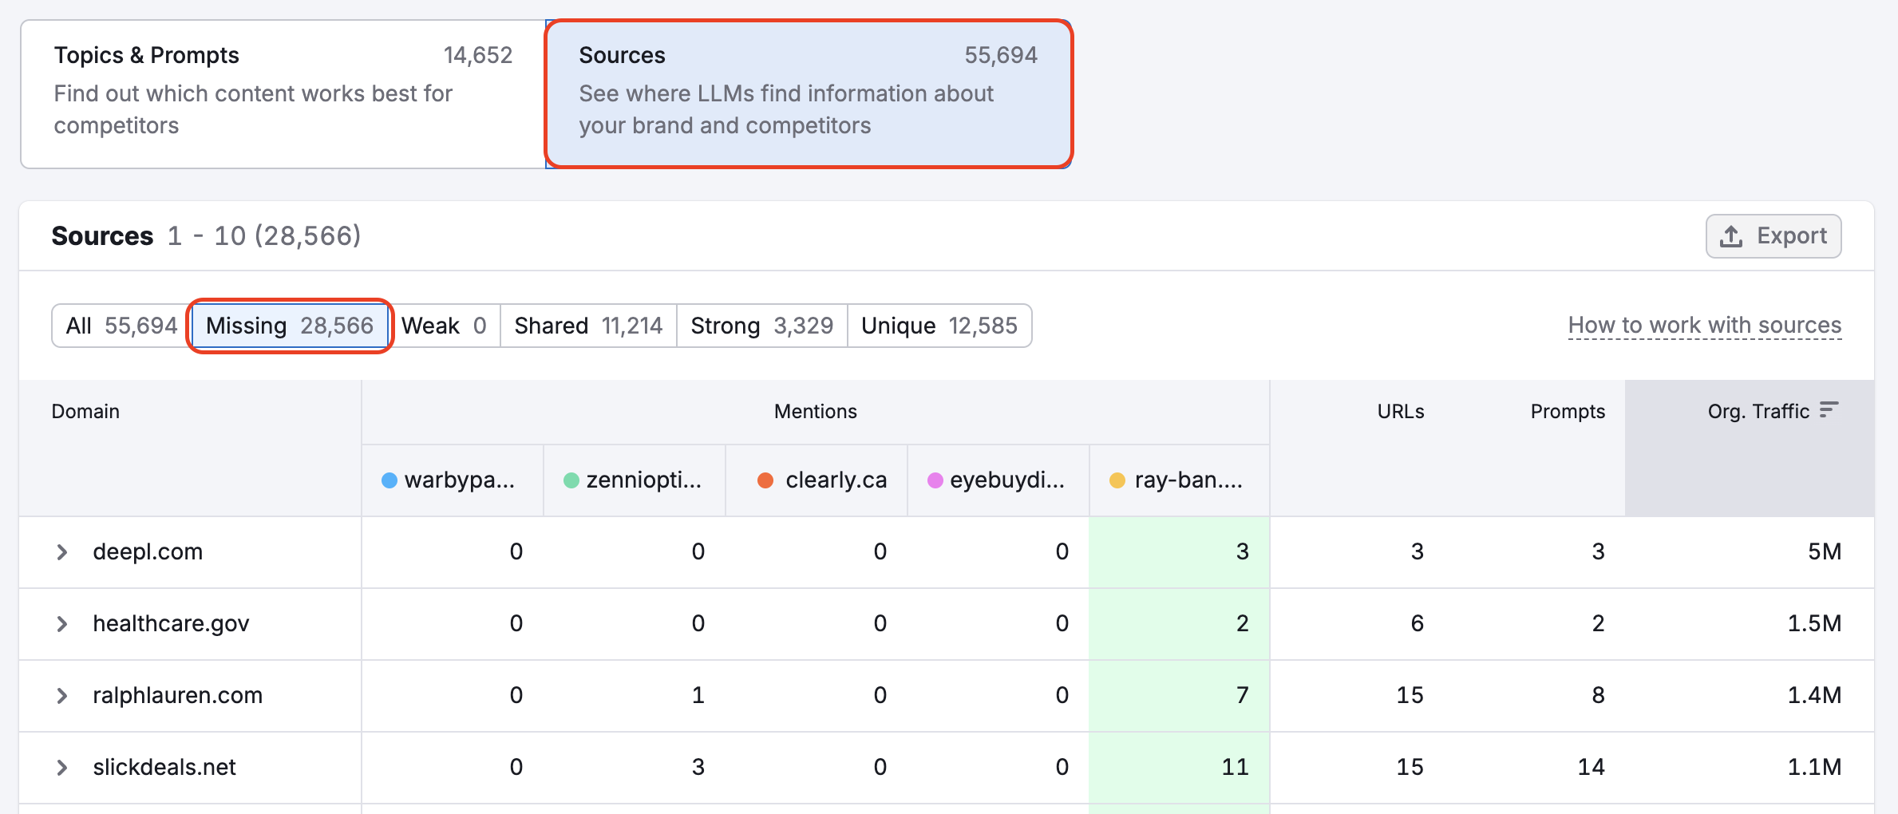Click the Mentions column header

coord(815,411)
